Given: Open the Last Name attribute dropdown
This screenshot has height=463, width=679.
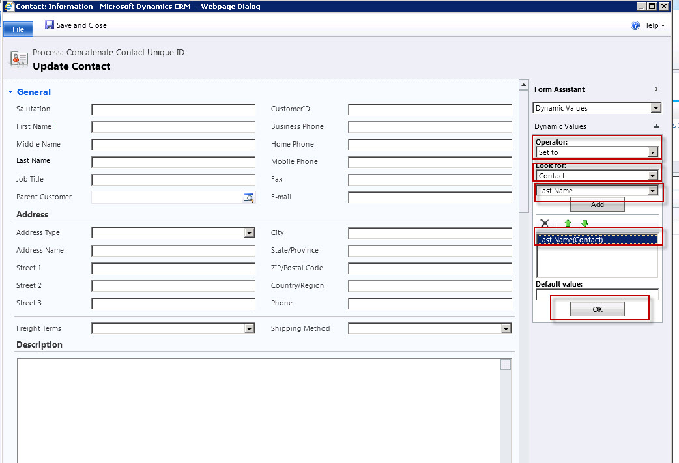Looking at the screenshot, I should 652,191.
